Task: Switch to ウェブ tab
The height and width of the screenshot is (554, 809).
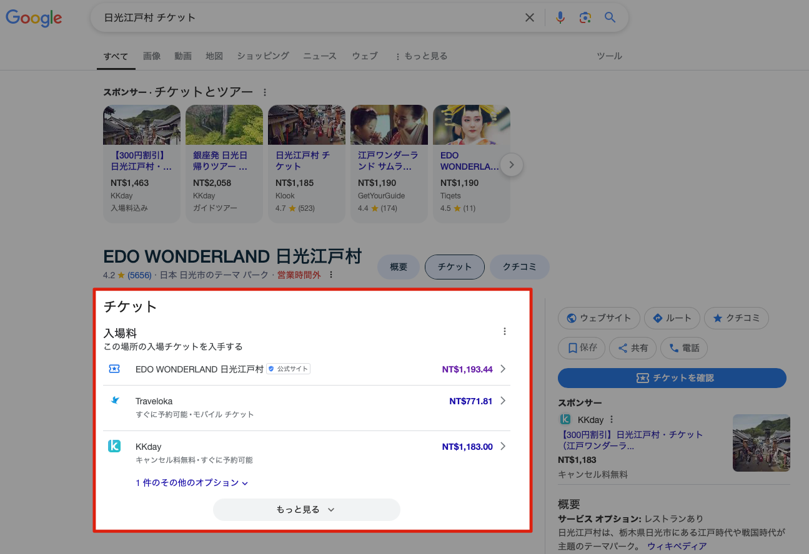Action: (365, 56)
